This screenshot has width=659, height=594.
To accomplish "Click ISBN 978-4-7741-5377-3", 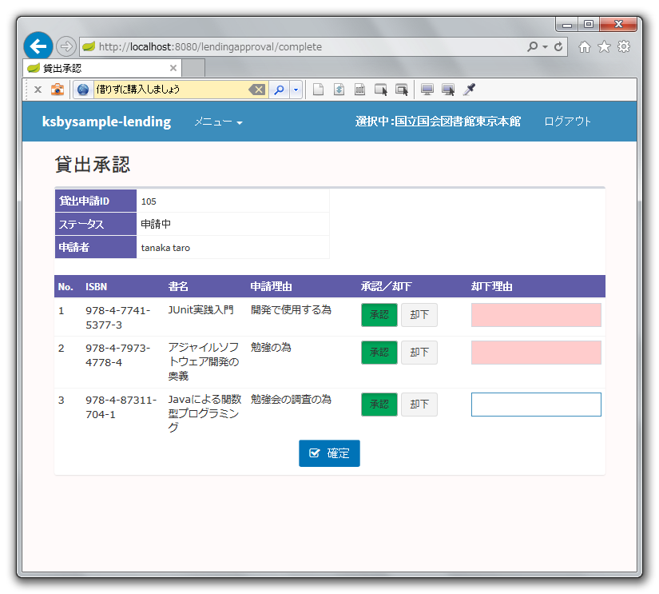I will tap(117, 317).
